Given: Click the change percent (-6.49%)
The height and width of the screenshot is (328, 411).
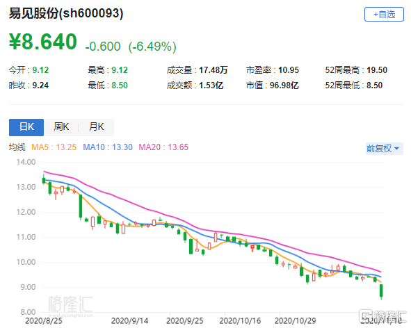Looking at the screenshot, I should click(152, 47).
